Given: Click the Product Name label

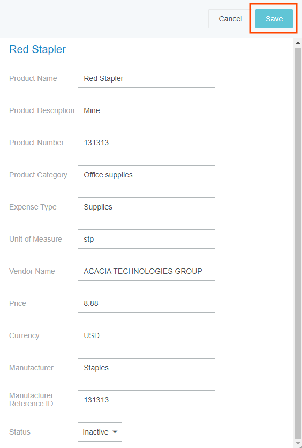Looking at the screenshot, I should coord(33,78).
